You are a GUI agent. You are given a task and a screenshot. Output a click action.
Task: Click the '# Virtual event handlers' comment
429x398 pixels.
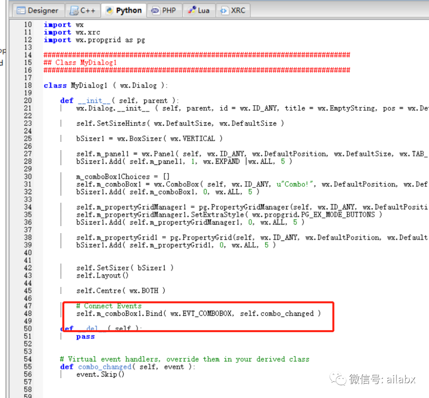pos(184,359)
